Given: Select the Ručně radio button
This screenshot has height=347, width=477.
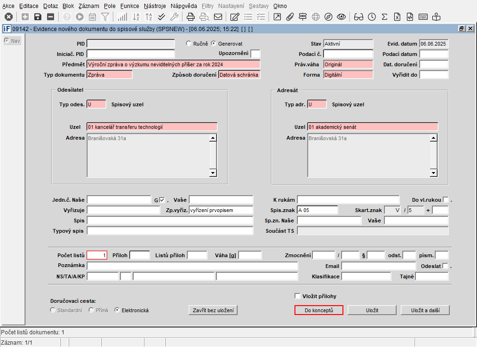Looking at the screenshot, I should [189, 43].
